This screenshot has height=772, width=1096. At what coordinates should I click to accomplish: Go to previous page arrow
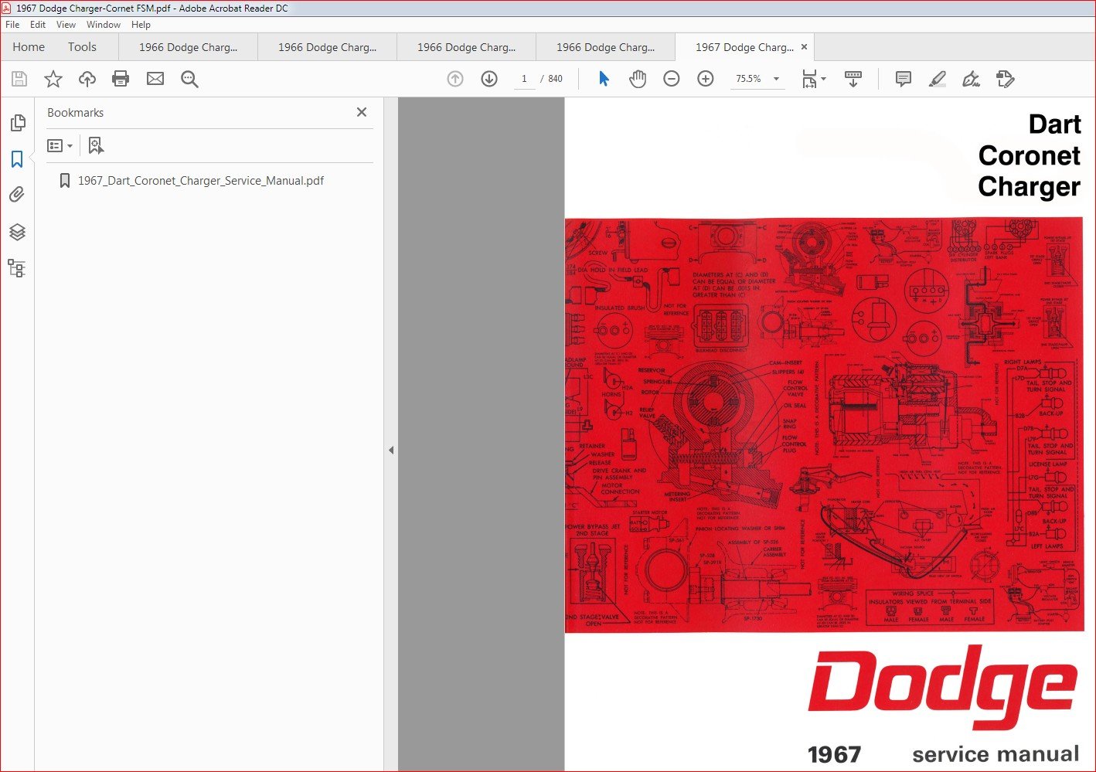click(x=455, y=79)
